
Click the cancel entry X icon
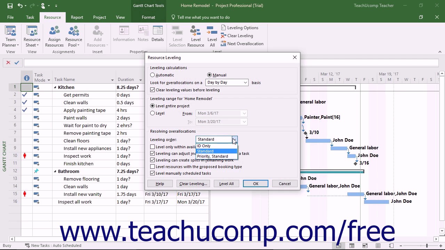(8, 62)
